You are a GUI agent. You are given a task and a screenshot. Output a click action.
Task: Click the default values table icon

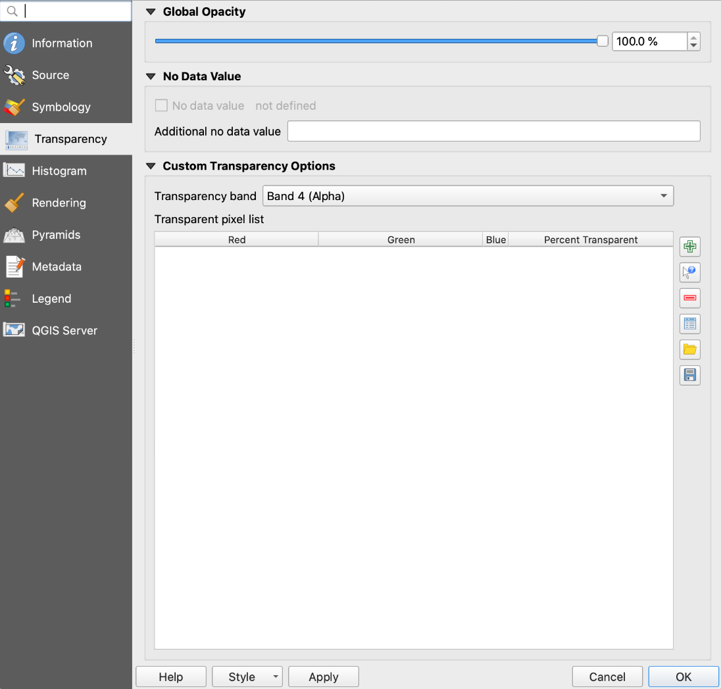pos(689,323)
